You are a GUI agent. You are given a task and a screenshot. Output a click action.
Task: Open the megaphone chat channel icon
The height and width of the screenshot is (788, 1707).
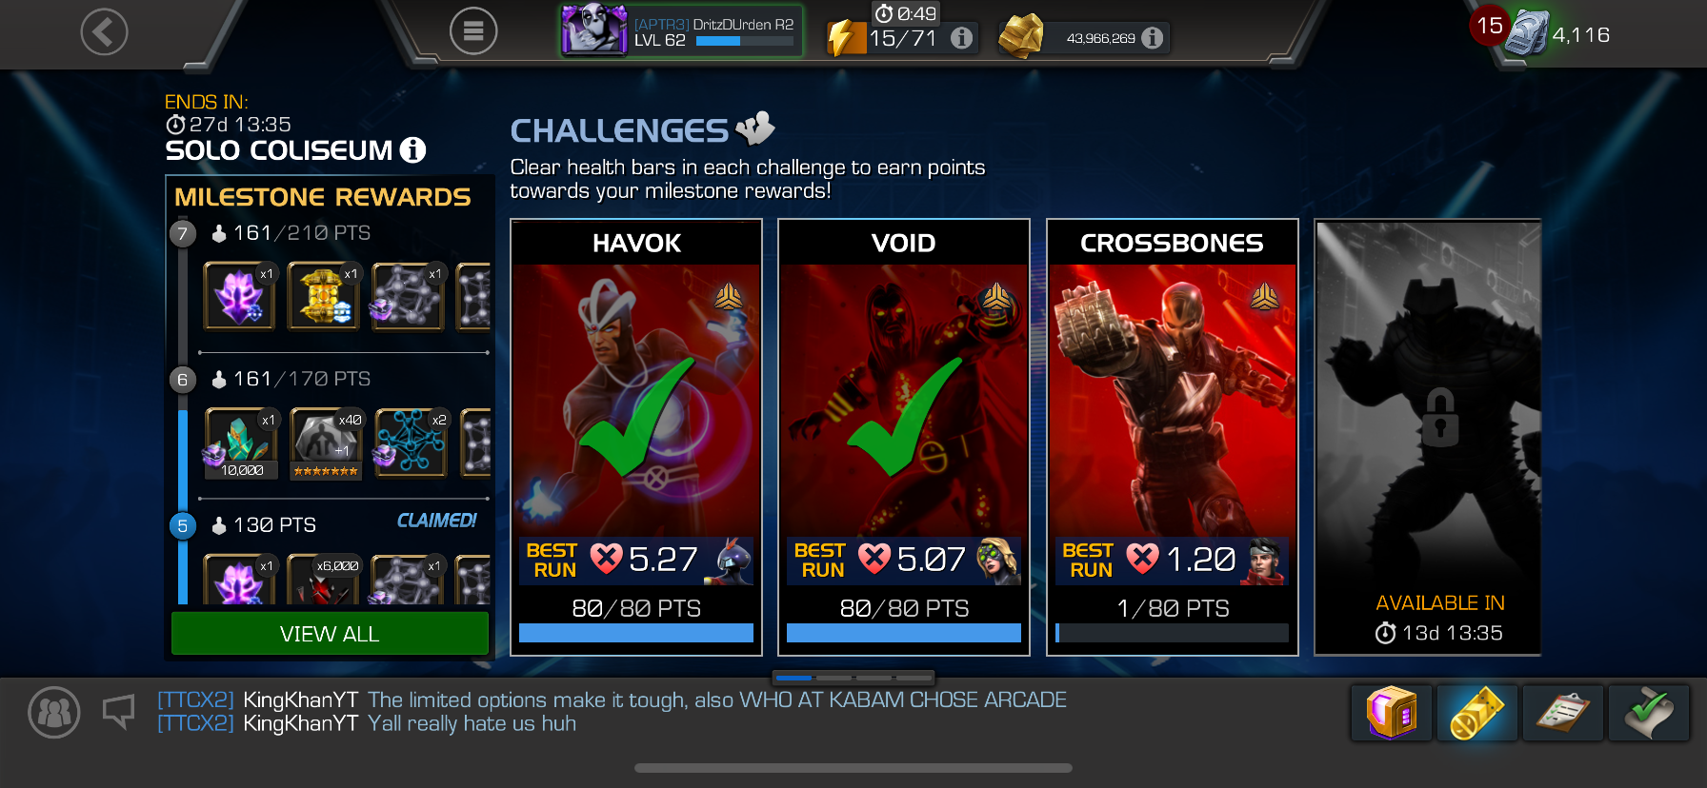point(119,712)
